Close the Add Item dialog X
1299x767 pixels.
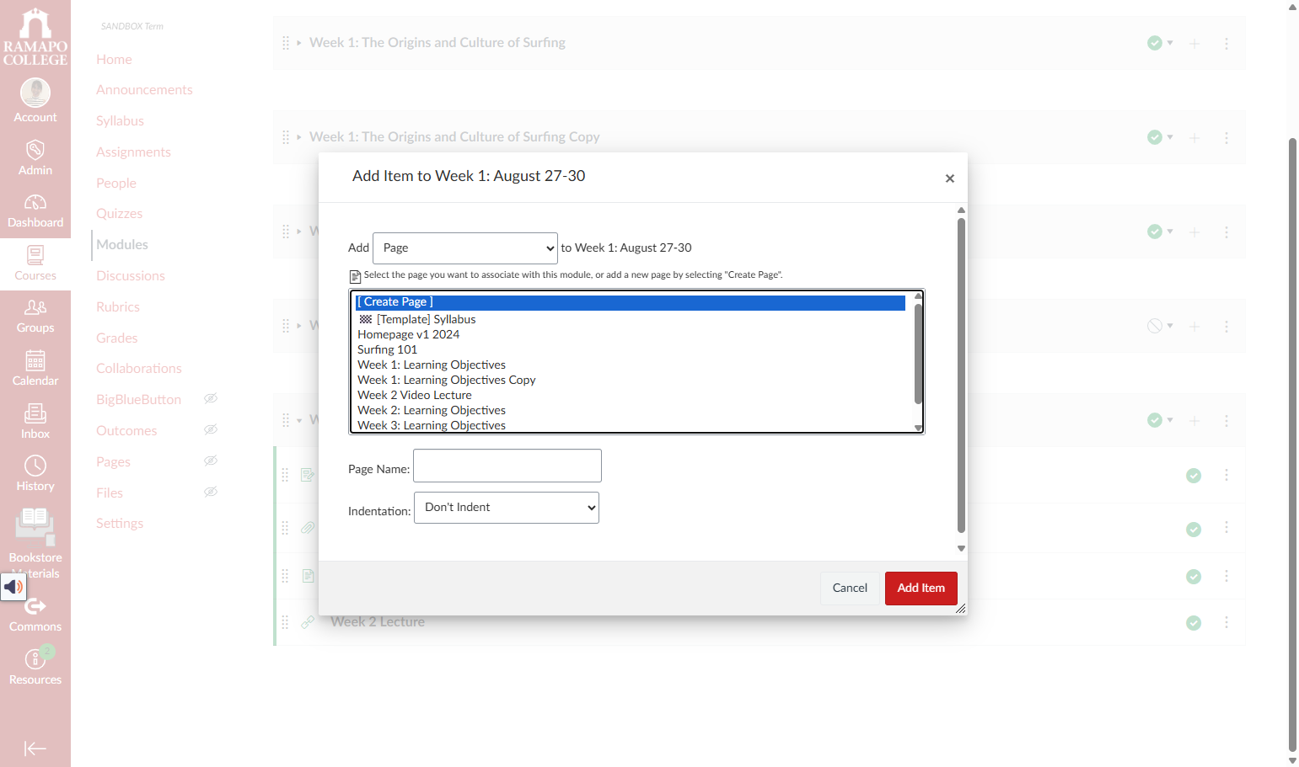pyautogui.click(x=950, y=178)
